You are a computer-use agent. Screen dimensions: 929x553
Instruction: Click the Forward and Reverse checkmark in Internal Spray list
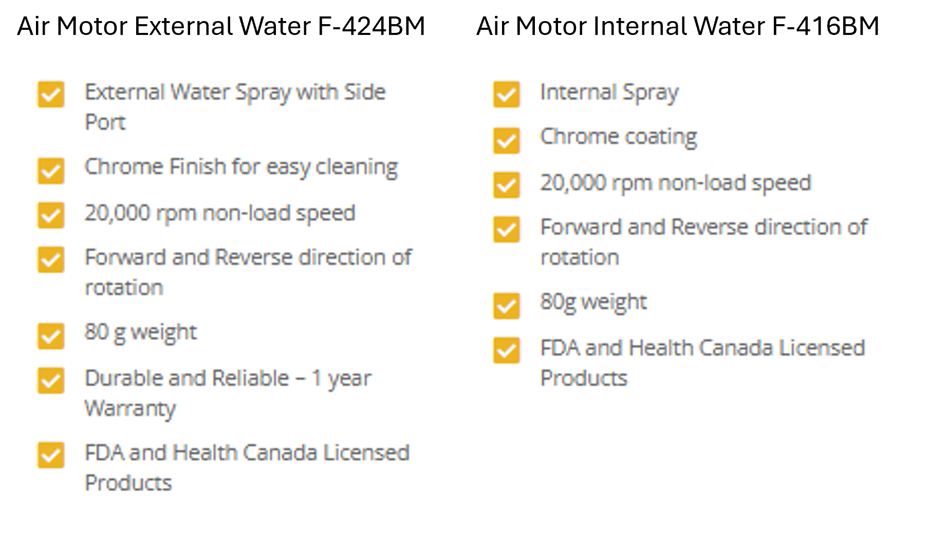coord(506,229)
